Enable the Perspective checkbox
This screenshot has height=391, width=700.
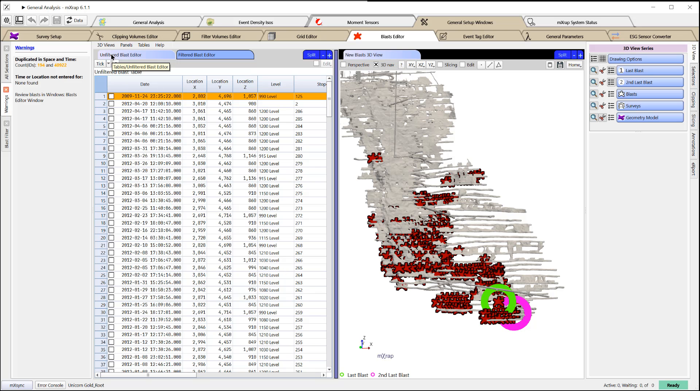(x=343, y=65)
